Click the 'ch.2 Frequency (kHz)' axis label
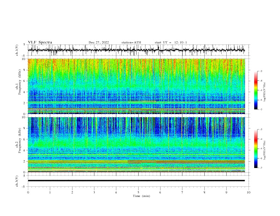The image size is (280, 216). click(19, 140)
